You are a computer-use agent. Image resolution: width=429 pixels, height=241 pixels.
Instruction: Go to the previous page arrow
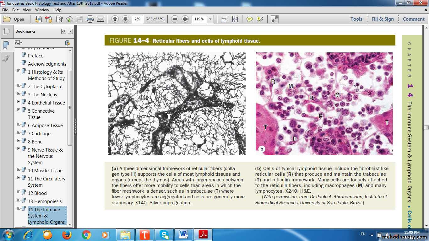115,19
